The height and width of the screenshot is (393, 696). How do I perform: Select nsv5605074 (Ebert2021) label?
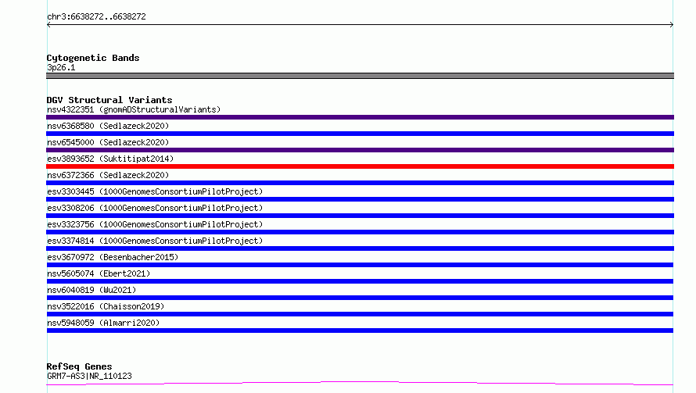click(99, 273)
